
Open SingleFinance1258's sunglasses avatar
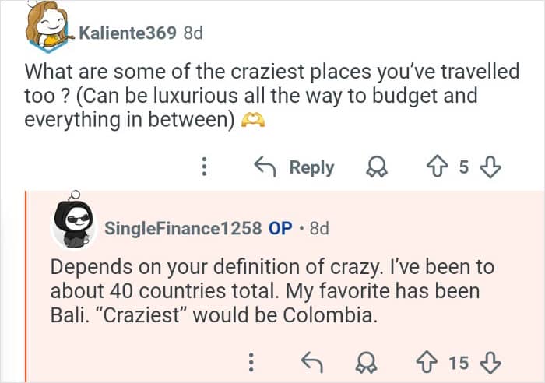coord(75,227)
